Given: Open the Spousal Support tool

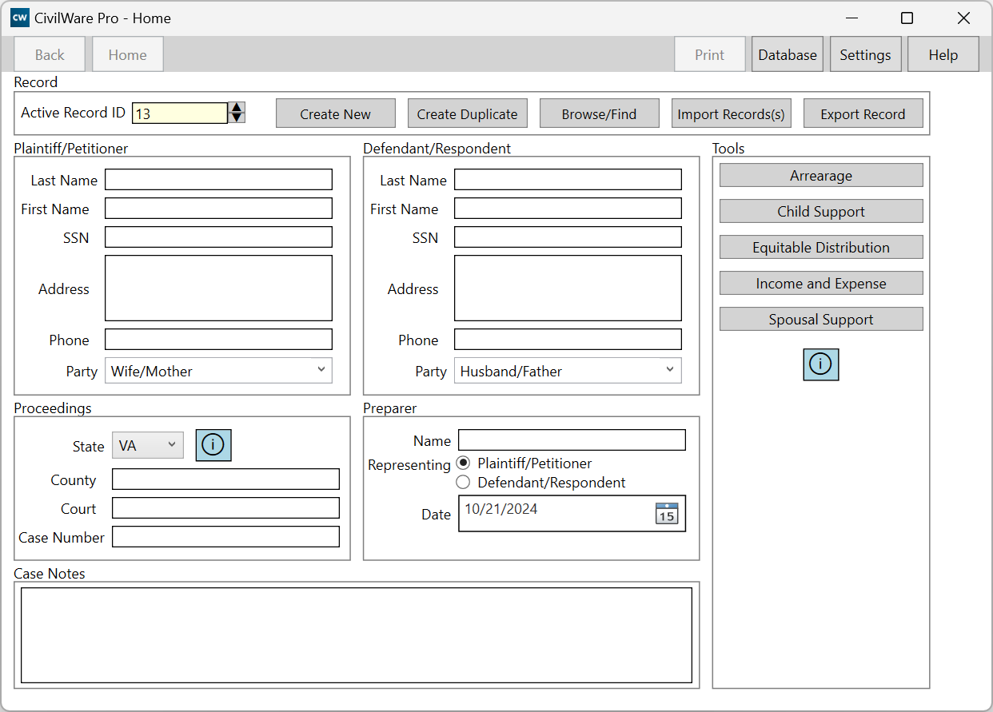Looking at the screenshot, I should pyautogui.click(x=821, y=319).
